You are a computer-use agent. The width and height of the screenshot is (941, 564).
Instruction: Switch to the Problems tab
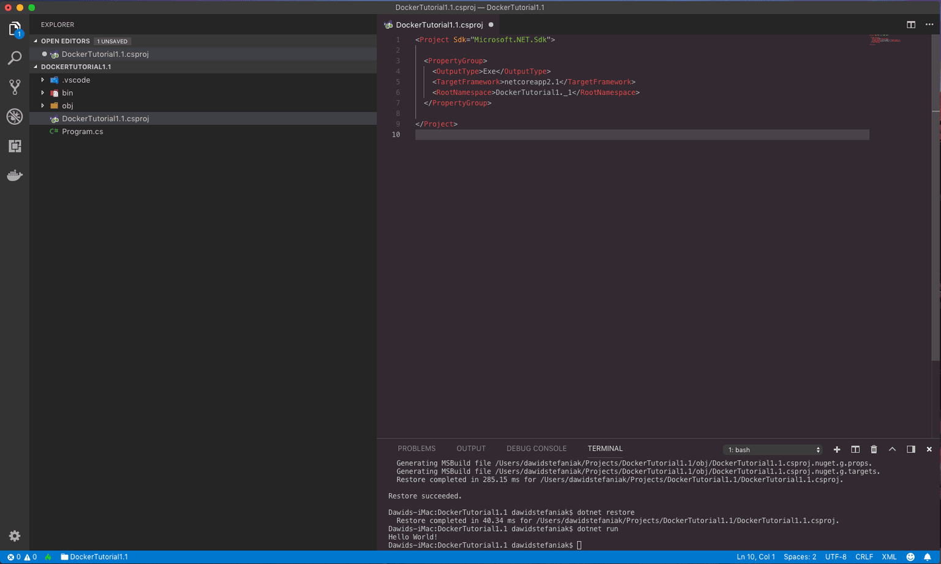tap(417, 449)
